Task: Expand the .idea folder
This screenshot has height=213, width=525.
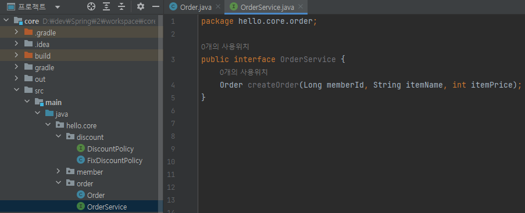Action: click(16, 44)
